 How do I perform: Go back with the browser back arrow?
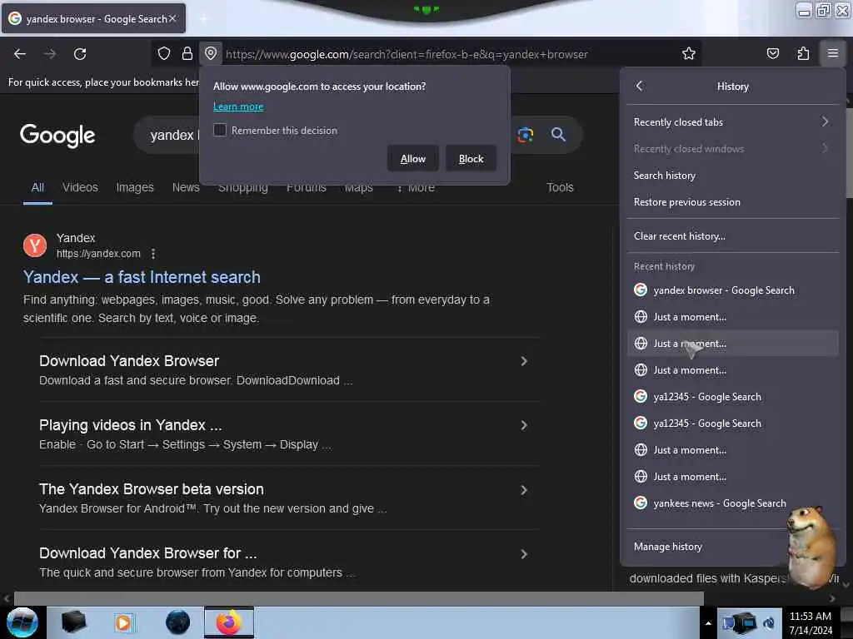(20, 54)
